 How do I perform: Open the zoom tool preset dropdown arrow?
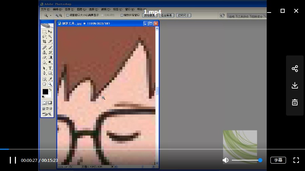point(51,15)
